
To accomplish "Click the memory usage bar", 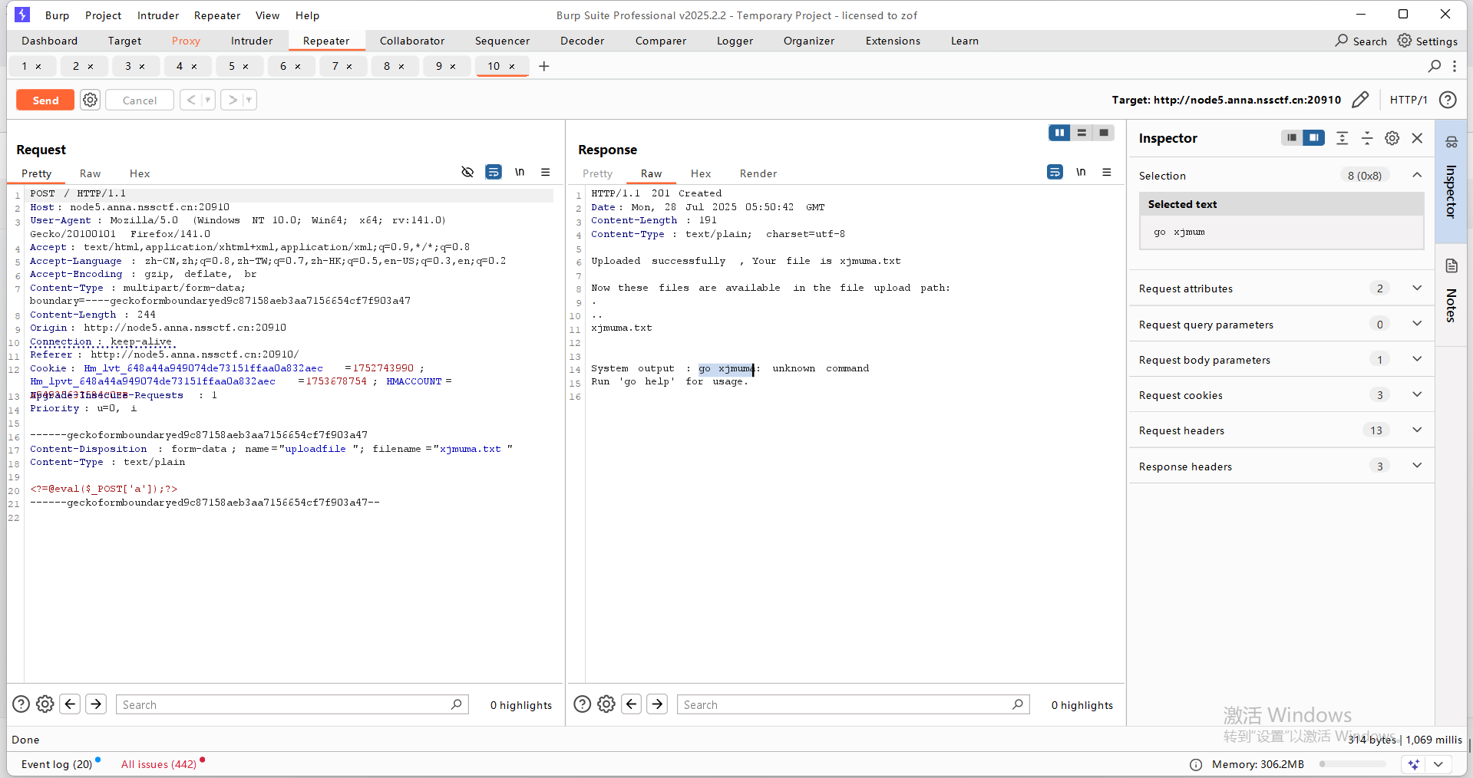I will coord(1352,764).
